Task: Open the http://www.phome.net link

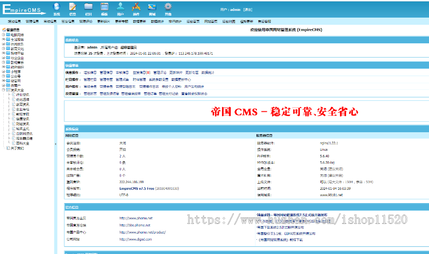Action: coord(136,218)
